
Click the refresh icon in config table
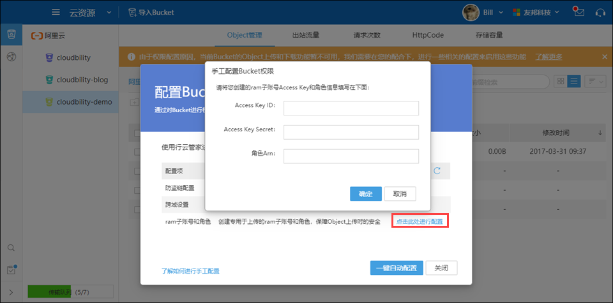[437, 170]
